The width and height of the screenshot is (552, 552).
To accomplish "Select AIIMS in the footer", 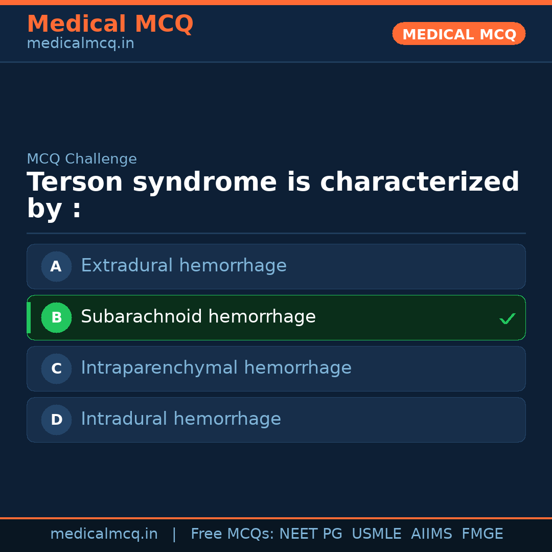I will click(431, 534).
